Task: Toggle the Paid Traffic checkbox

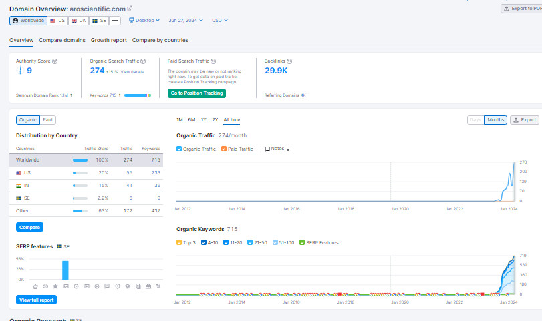Action: point(224,149)
